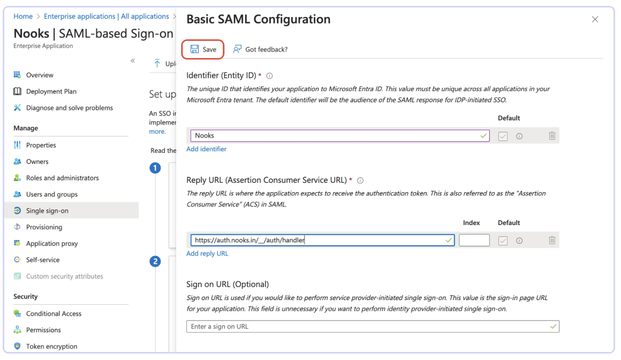Click the feedback person icon

coord(237,49)
